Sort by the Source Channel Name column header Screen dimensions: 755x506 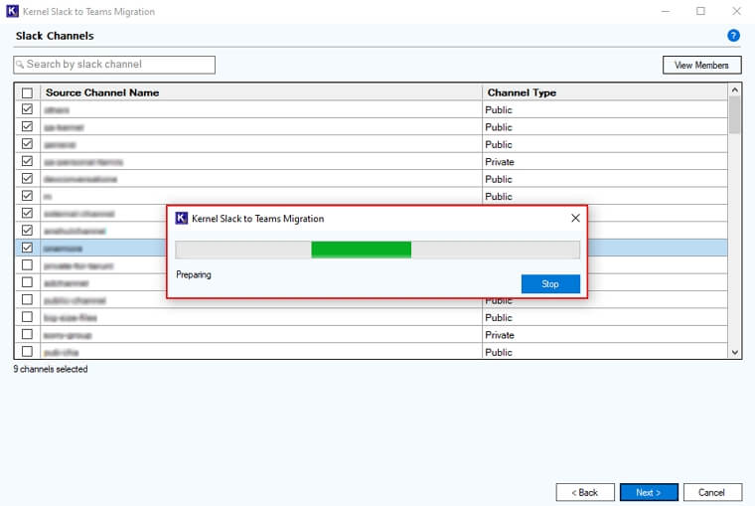pos(261,92)
